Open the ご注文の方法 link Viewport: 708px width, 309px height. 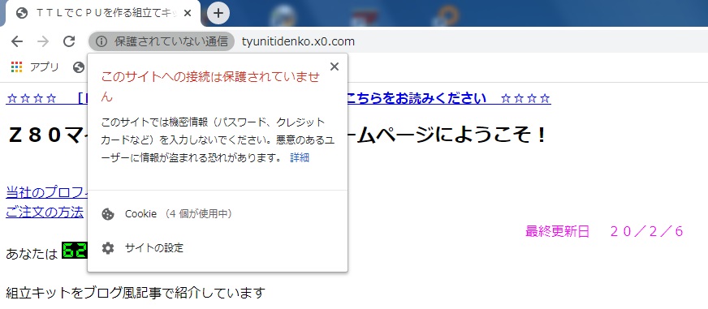click(45, 212)
